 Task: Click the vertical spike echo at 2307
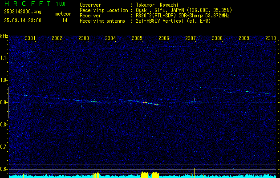click(194, 99)
